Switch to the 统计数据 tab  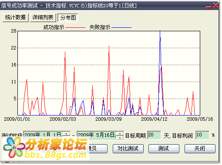pyautogui.click(x=16, y=18)
